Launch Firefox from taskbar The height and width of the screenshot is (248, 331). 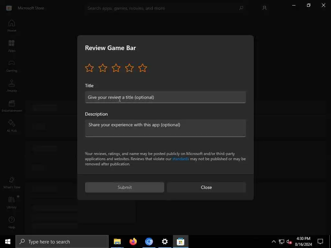pos(133,242)
